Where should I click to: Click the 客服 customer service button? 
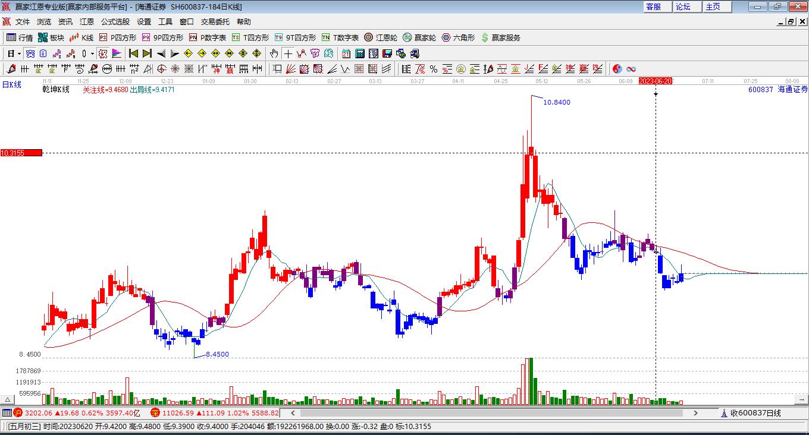click(x=653, y=7)
